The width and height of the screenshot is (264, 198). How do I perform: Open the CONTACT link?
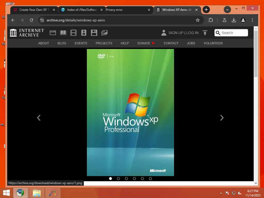coord(171,43)
